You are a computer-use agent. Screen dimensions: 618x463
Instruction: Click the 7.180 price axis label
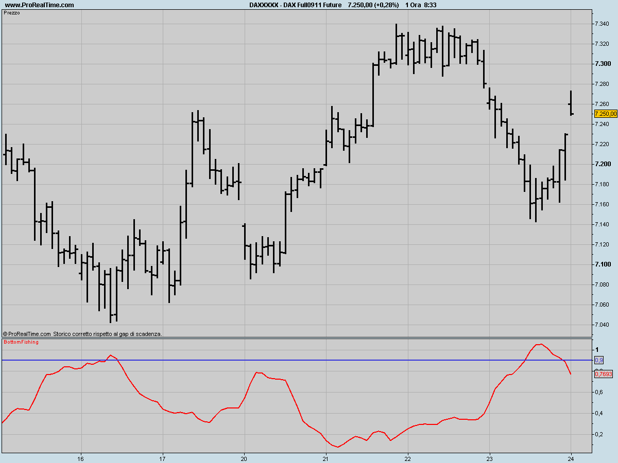click(602, 184)
